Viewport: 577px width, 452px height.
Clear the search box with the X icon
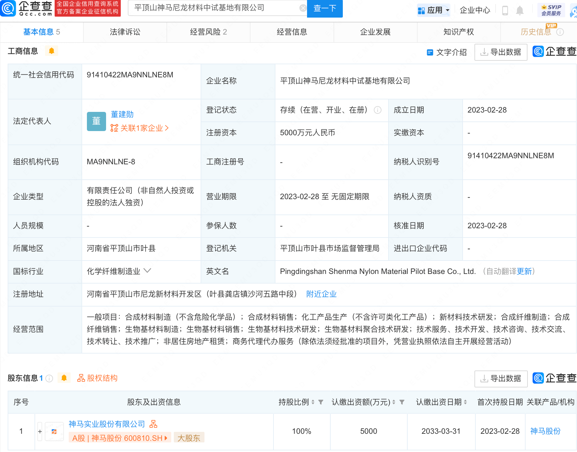[303, 8]
